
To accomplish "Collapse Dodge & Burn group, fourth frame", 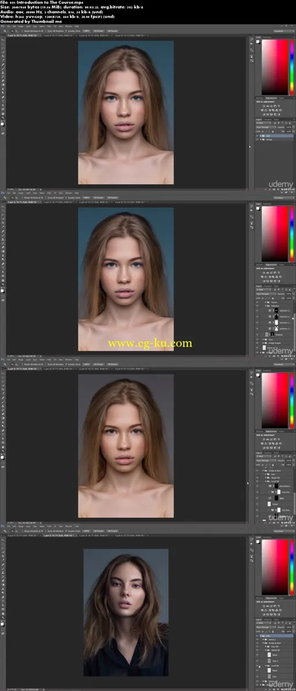I will click(263, 643).
